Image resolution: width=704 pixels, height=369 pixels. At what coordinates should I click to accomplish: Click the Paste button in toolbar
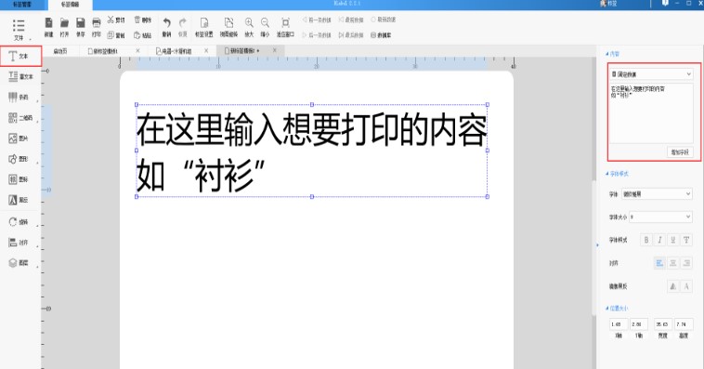click(x=143, y=35)
